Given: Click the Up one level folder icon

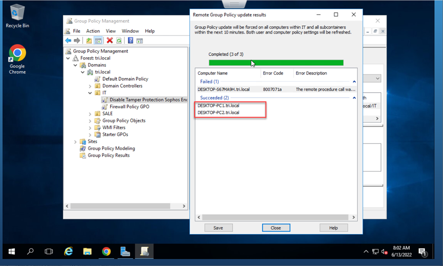Looking at the screenshot, I should click(89, 41).
